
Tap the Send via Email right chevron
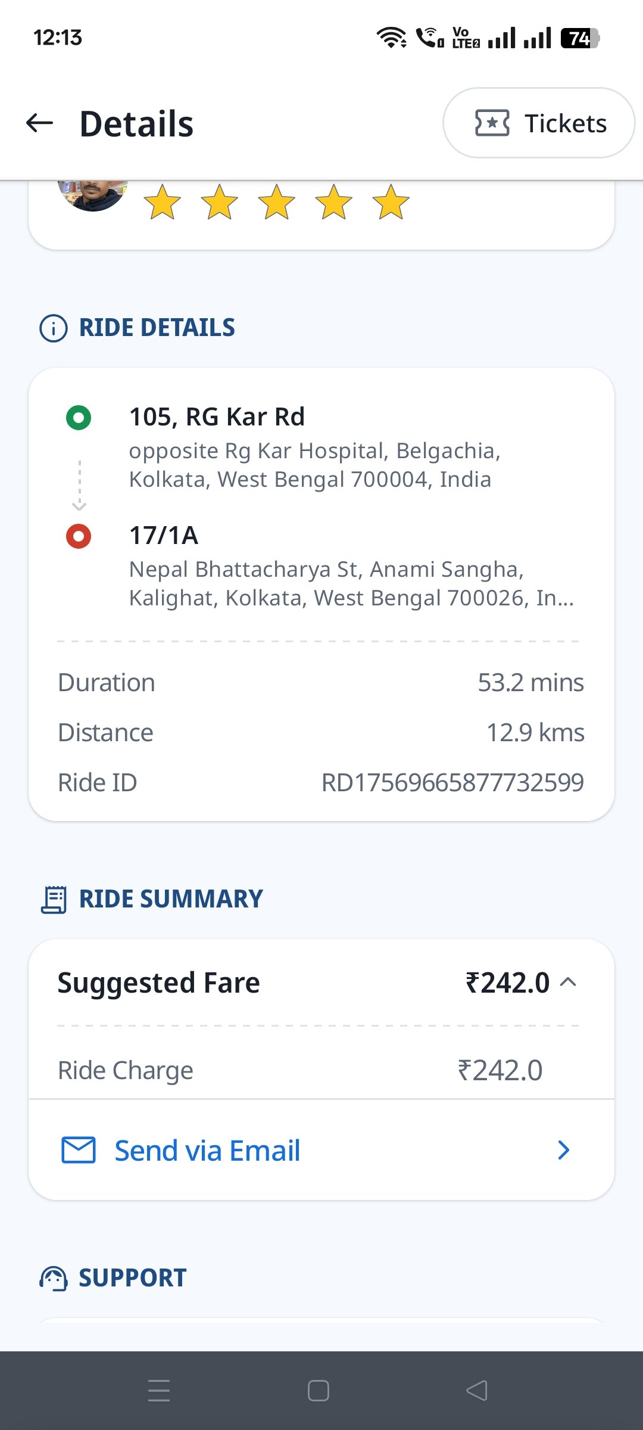pos(564,1150)
